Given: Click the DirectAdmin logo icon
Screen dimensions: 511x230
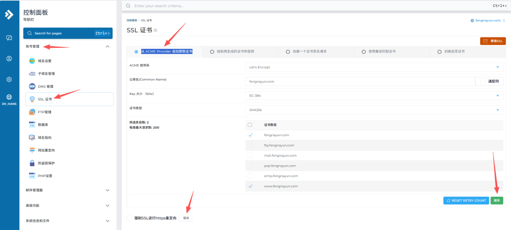Looking at the screenshot, I should pyautogui.click(x=9, y=14).
